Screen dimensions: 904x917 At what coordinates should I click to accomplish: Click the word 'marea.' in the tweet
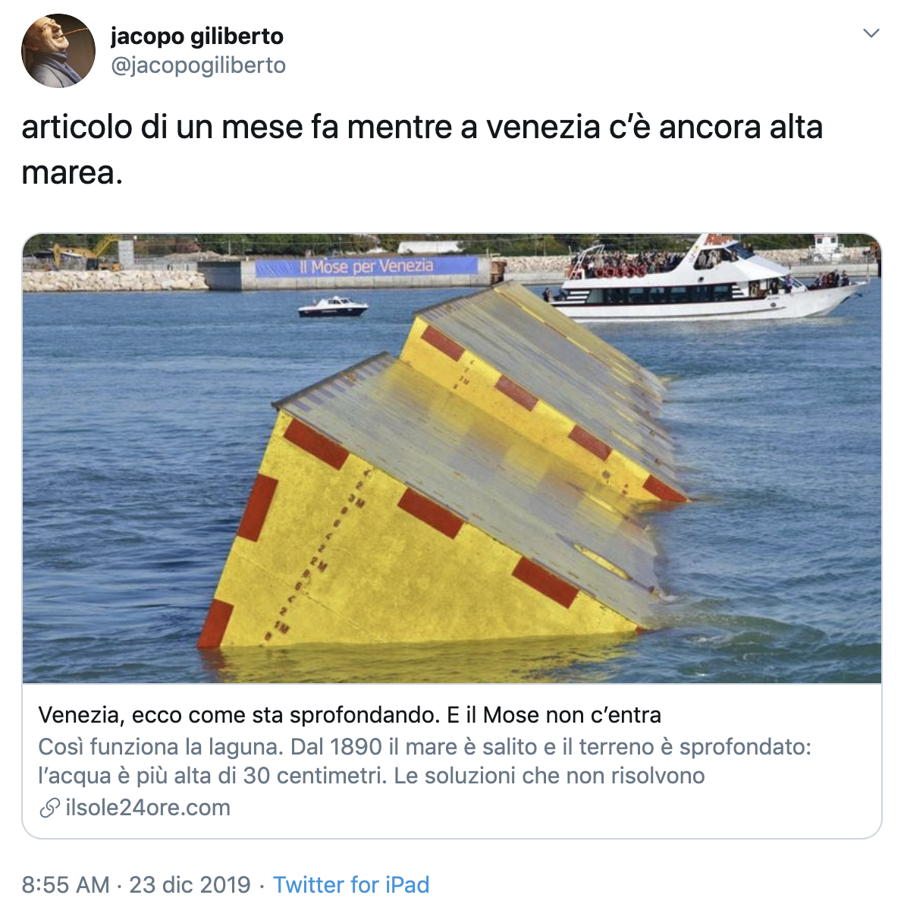[72, 173]
